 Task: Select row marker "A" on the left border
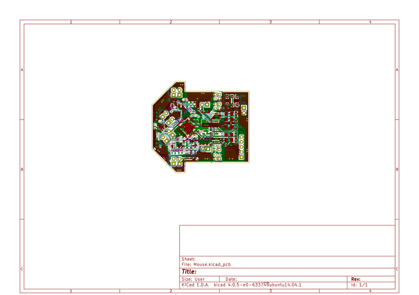coord(22,69)
